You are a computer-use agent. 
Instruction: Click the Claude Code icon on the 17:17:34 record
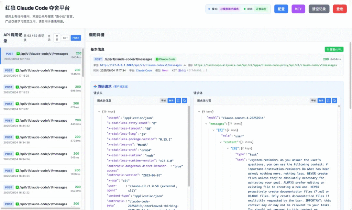tap(18, 54)
